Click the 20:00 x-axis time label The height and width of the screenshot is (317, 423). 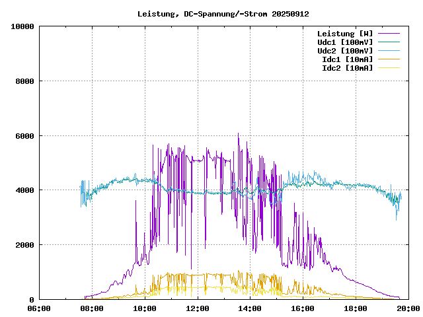(x=408, y=308)
